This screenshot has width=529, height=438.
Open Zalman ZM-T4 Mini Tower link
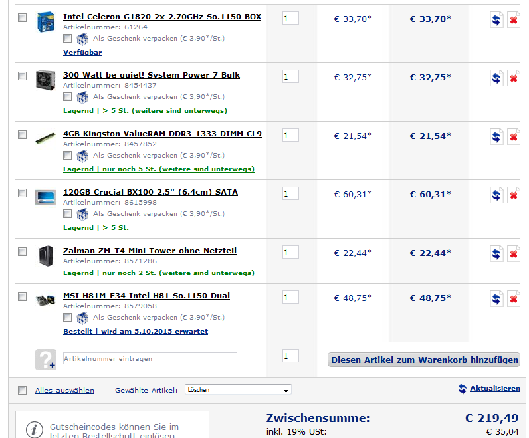[150, 251]
